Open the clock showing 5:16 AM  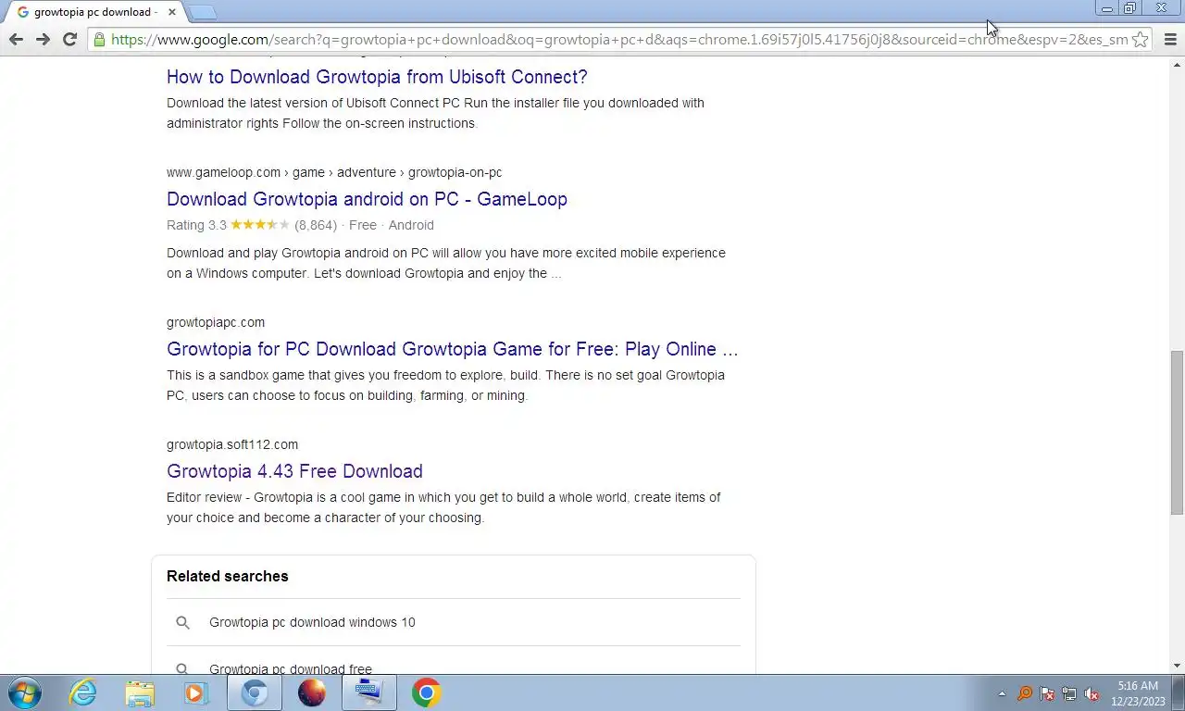[1137, 693]
